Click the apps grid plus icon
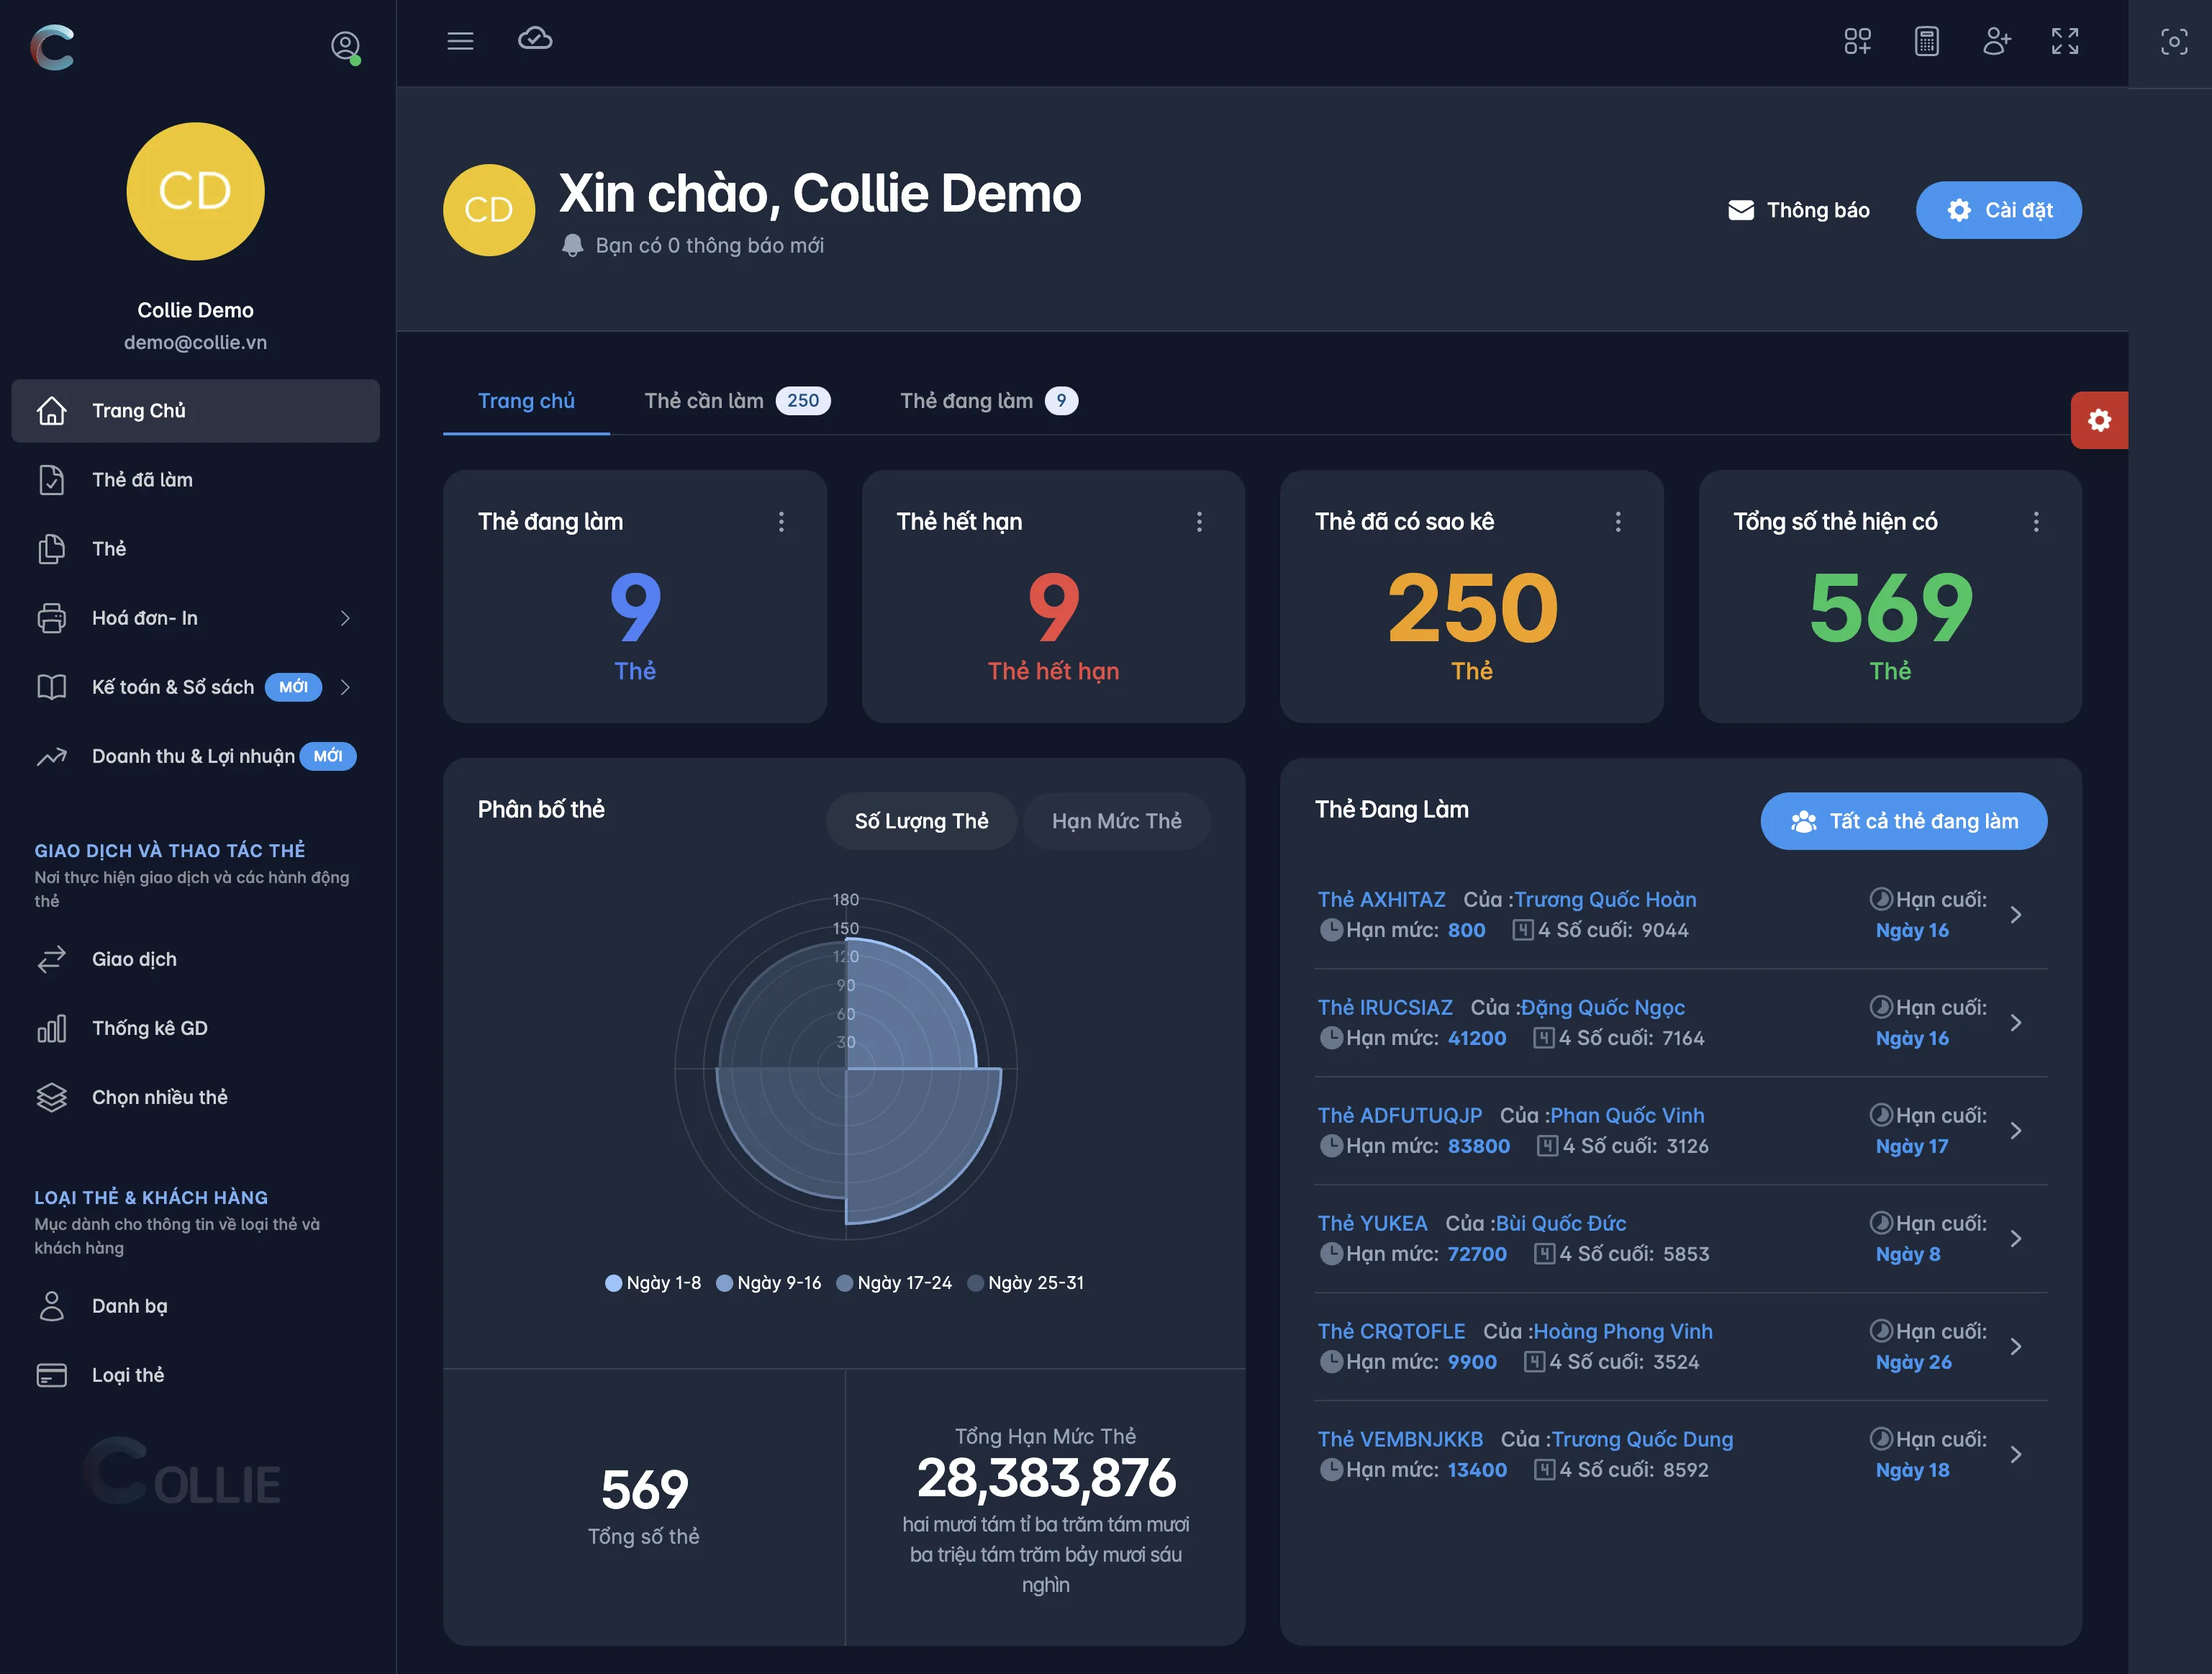 coord(1857,41)
